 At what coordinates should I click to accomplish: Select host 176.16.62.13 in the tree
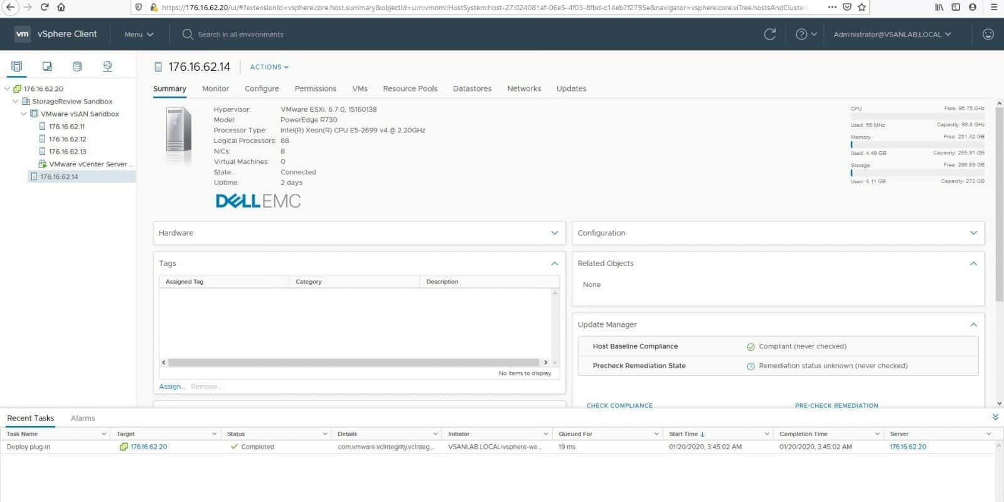[x=67, y=152]
